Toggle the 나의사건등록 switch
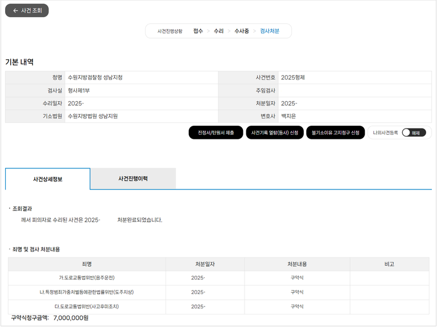The width and height of the screenshot is (437, 327). tap(413, 133)
